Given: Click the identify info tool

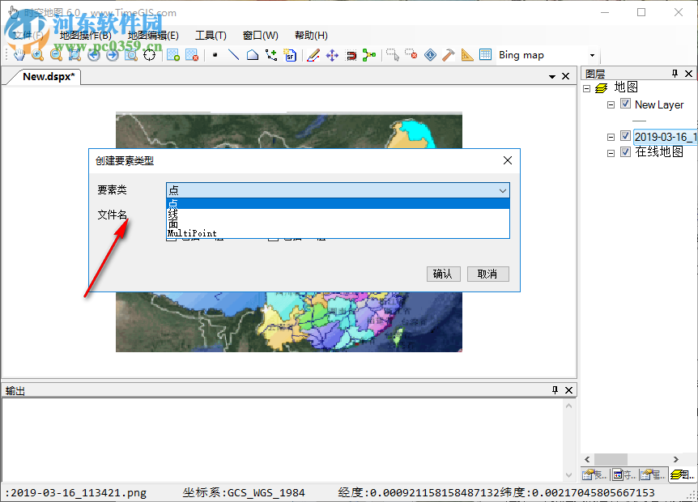Looking at the screenshot, I should click(x=431, y=54).
